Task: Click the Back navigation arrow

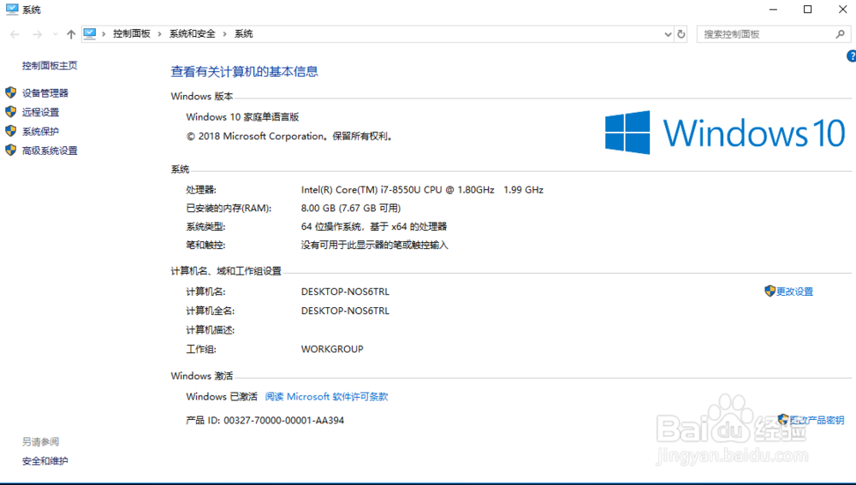Action: (15, 34)
